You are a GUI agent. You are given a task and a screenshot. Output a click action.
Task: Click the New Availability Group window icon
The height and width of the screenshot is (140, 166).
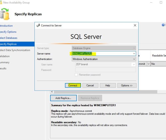(x=1, y=3)
